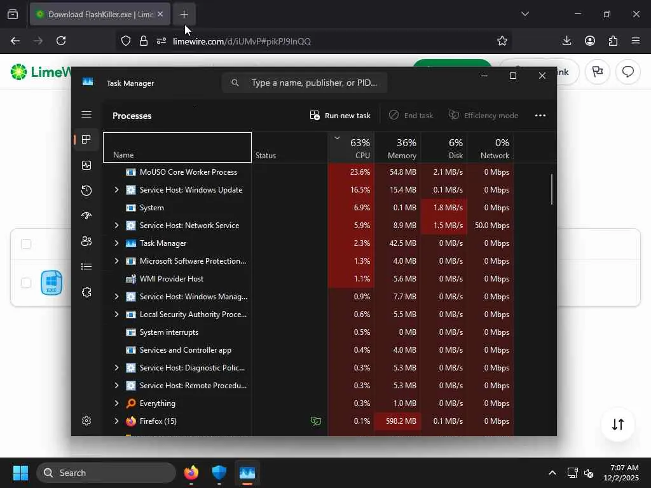This screenshot has height=488, width=651.
Task: Click the Firefox address bar URL
Action: pos(242,41)
